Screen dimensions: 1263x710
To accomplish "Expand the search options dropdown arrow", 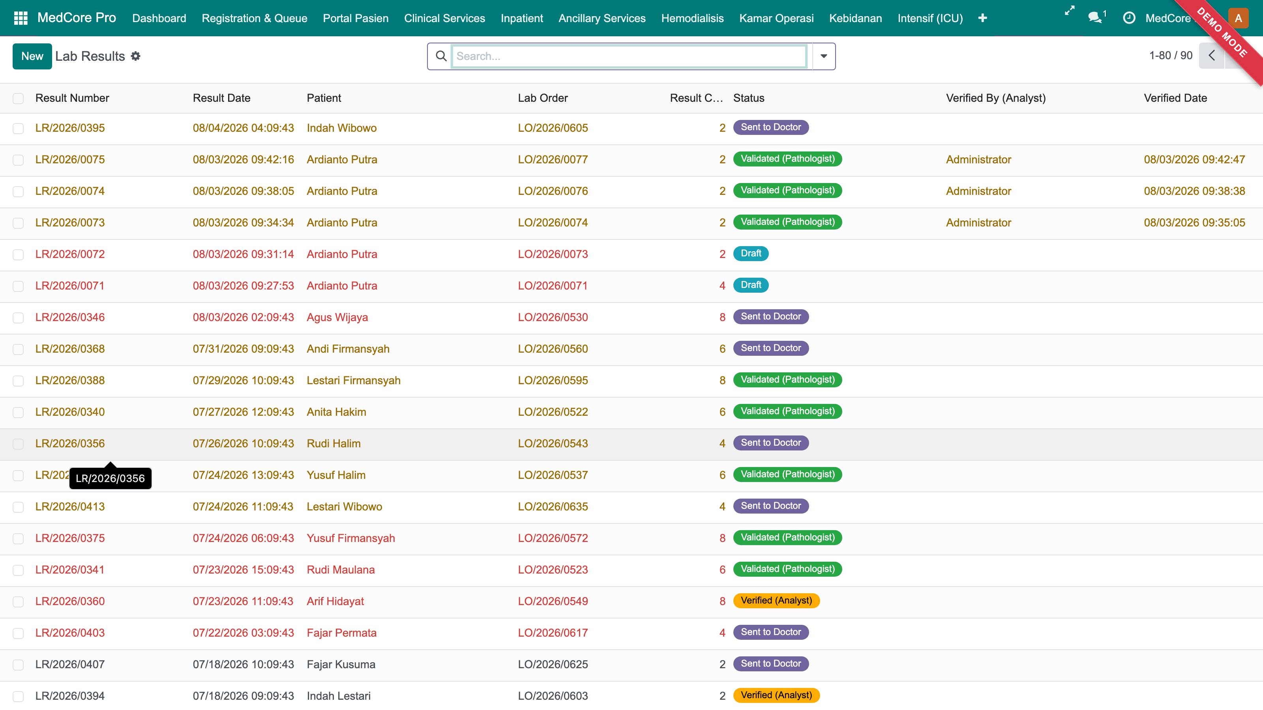I will pyautogui.click(x=824, y=56).
